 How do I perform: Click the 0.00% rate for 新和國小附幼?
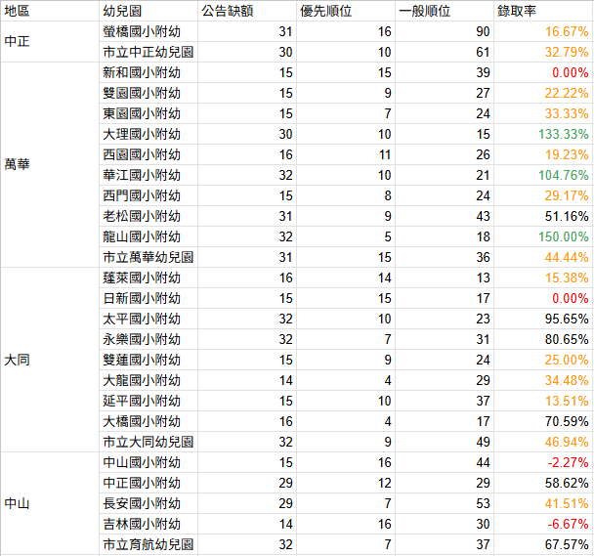[543, 72]
